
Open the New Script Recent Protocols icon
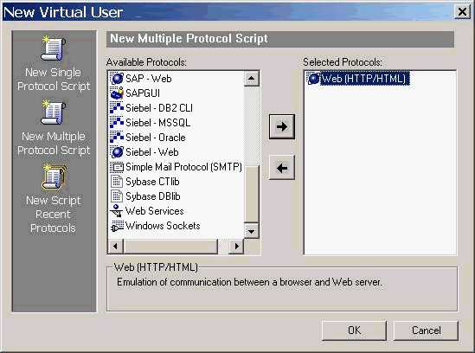(x=54, y=177)
